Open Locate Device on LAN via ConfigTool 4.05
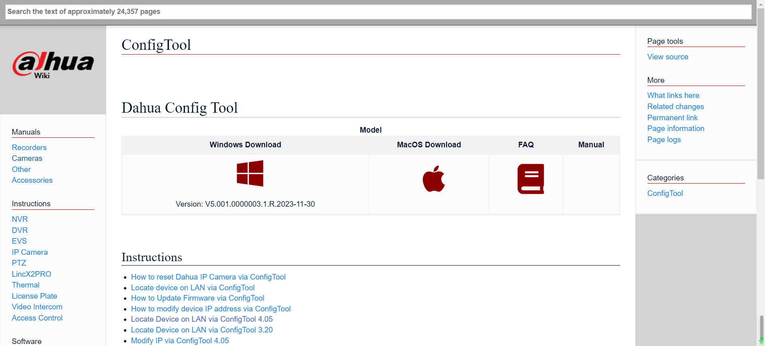The height and width of the screenshot is (346, 765). (202, 319)
